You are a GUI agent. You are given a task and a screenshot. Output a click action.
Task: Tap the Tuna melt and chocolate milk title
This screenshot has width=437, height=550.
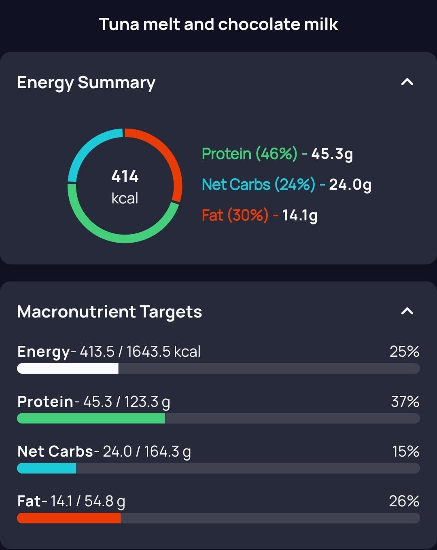(x=218, y=24)
